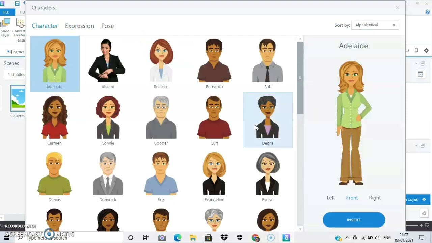Pick the Connie character
This screenshot has width=432, height=243.
click(108, 120)
